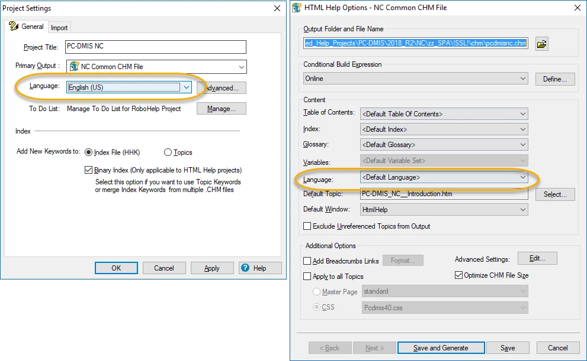The height and width of the screenshot is (361, 587).
Task: Click Save and Generate button
Action: pyautogui.click(x=441, y=348)
